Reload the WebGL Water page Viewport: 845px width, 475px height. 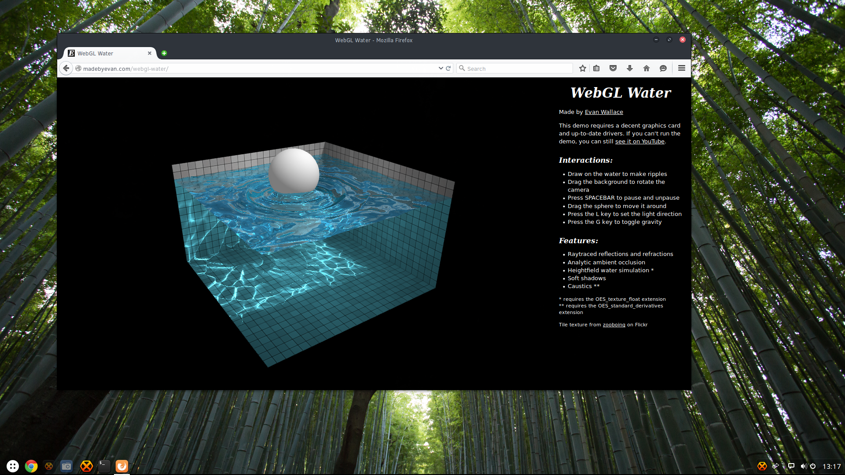coord(448,68)
